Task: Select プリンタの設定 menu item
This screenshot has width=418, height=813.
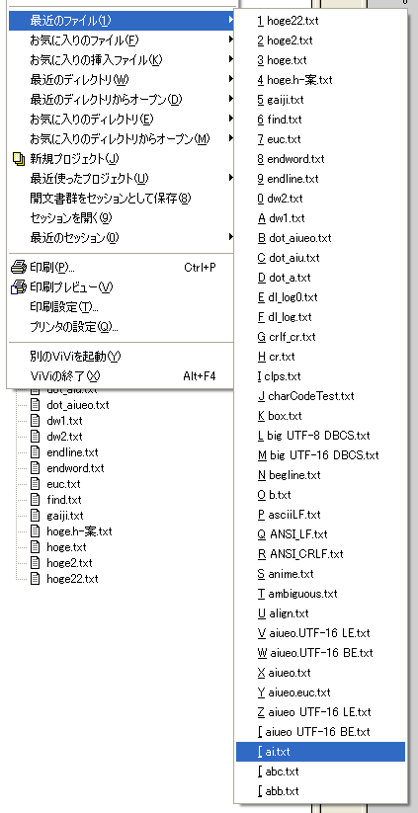Action: [121, 327]
